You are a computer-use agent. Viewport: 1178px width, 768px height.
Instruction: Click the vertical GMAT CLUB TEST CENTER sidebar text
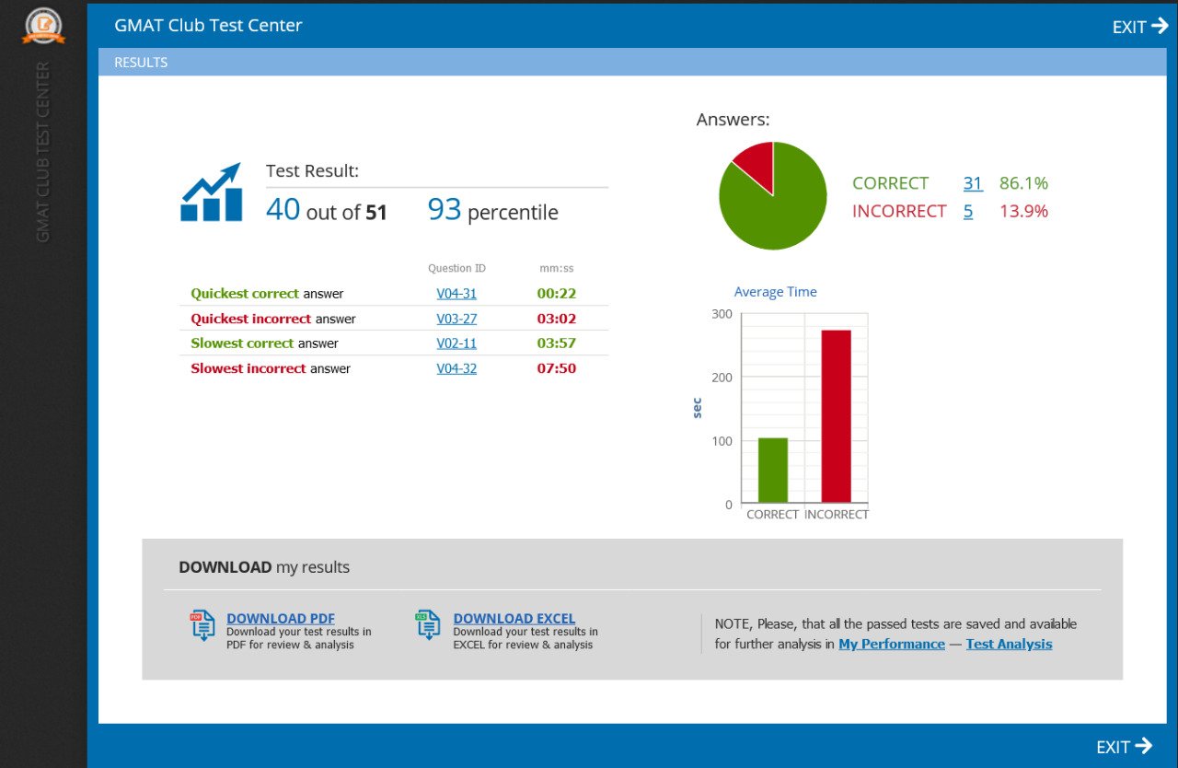[42, 152]
